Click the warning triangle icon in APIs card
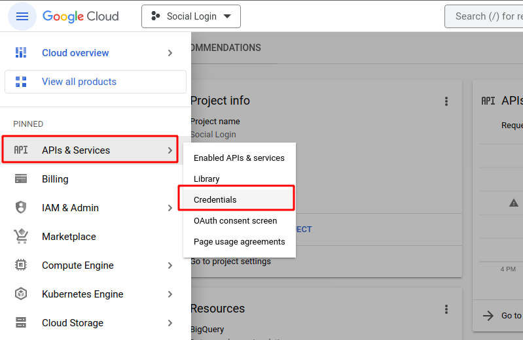523x340 pixels. click(x=514, y=203)
